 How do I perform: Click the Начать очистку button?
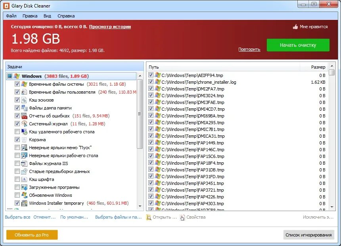coord(298,45)
